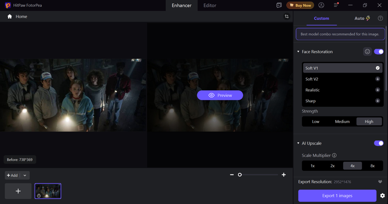The width and height of the screenshot is (388, 204).
Task: Open help question mark icon
Action: coord(380,18)
